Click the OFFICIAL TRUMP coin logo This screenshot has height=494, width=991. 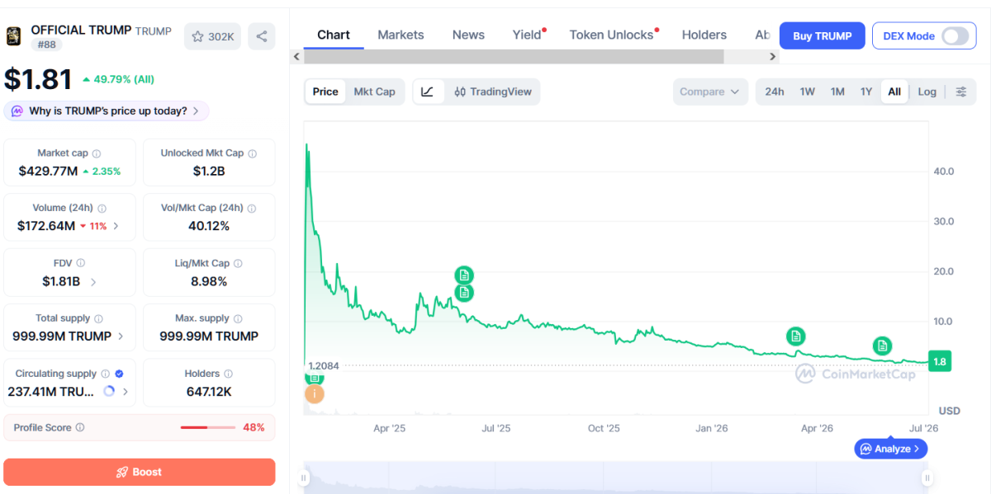[x=13, y=35]
